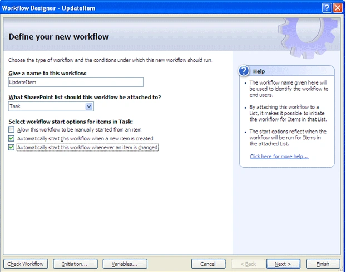Viewport: 346px width, 272px height.
Task: Click the blue Help question mark icon
Action: (244, 71)
